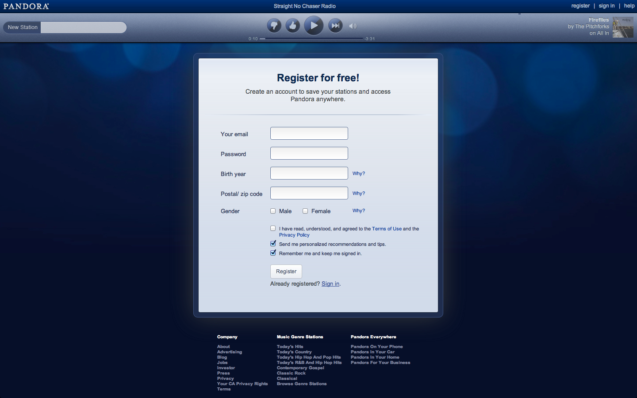Open Today's Hip Hop And Pop Hits
637x398 pixels.
(x=309, y=357)
